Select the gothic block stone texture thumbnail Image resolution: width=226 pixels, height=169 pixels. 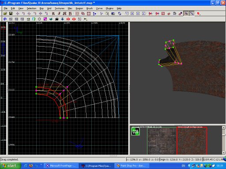(x=162, y=141)
